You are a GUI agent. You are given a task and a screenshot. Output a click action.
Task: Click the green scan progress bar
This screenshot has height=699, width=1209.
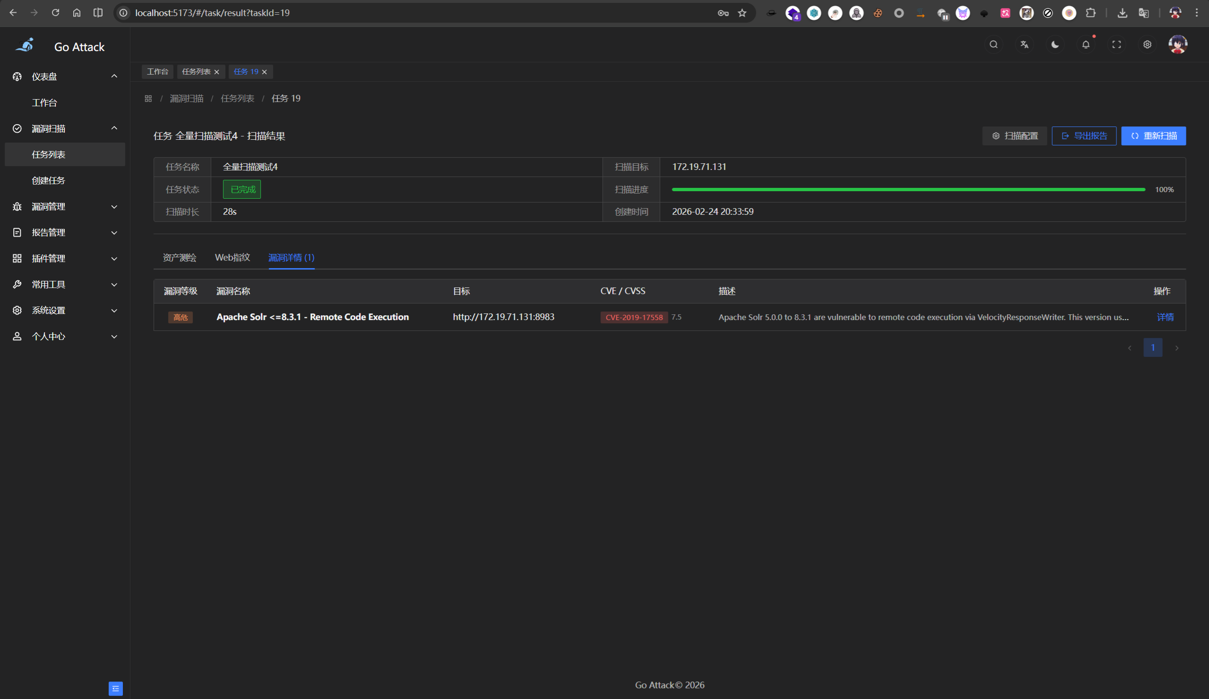pyautogui.click(x=908, y=190)
